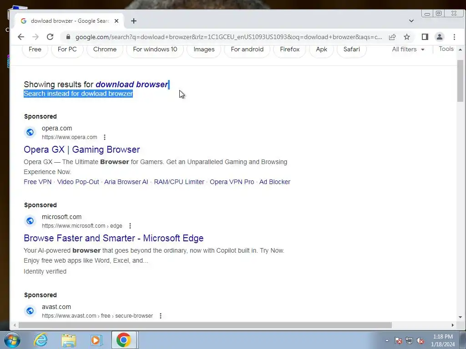This screenshot has width=466, height=349.
Task: Click the vertical scrollbar down arrow
Action: click(460, 317)
